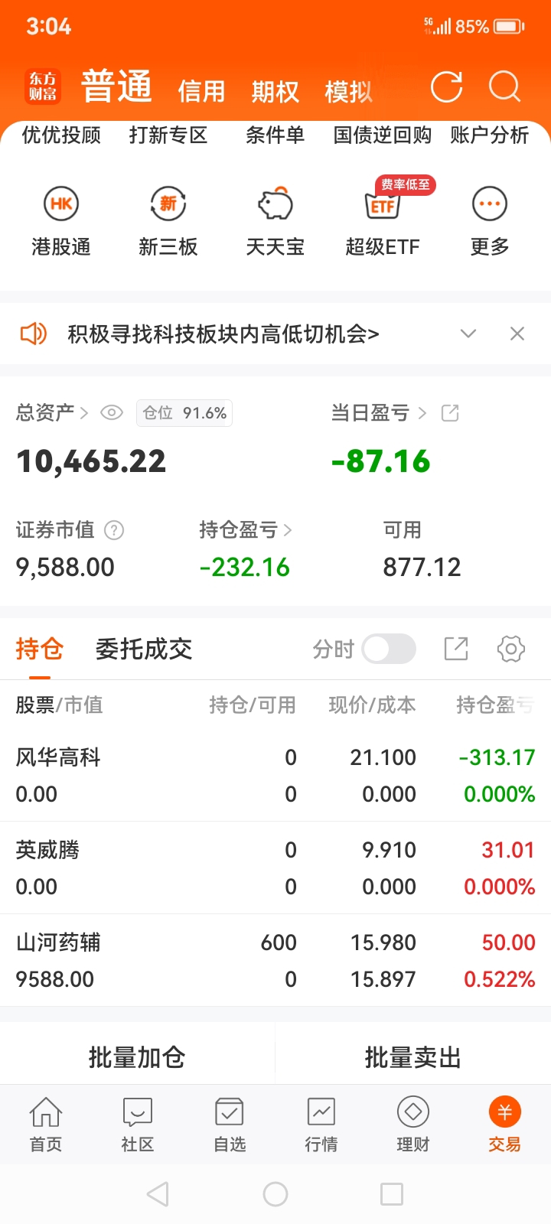Tap the 批量加仓 button

pyautogui.click(x=137, y=1057)
